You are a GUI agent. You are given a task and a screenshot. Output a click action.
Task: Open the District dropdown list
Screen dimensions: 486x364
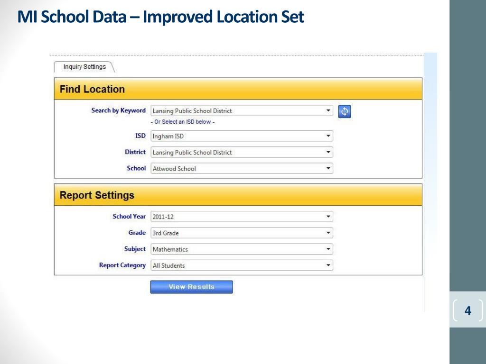pos(242,152)
